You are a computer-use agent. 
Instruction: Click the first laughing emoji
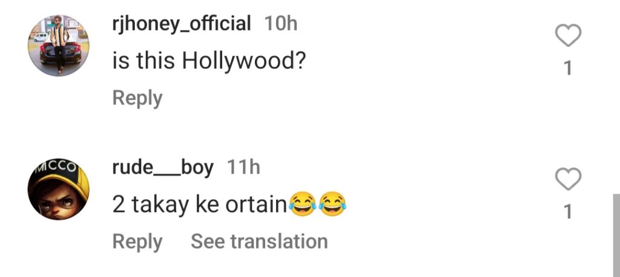302,205
